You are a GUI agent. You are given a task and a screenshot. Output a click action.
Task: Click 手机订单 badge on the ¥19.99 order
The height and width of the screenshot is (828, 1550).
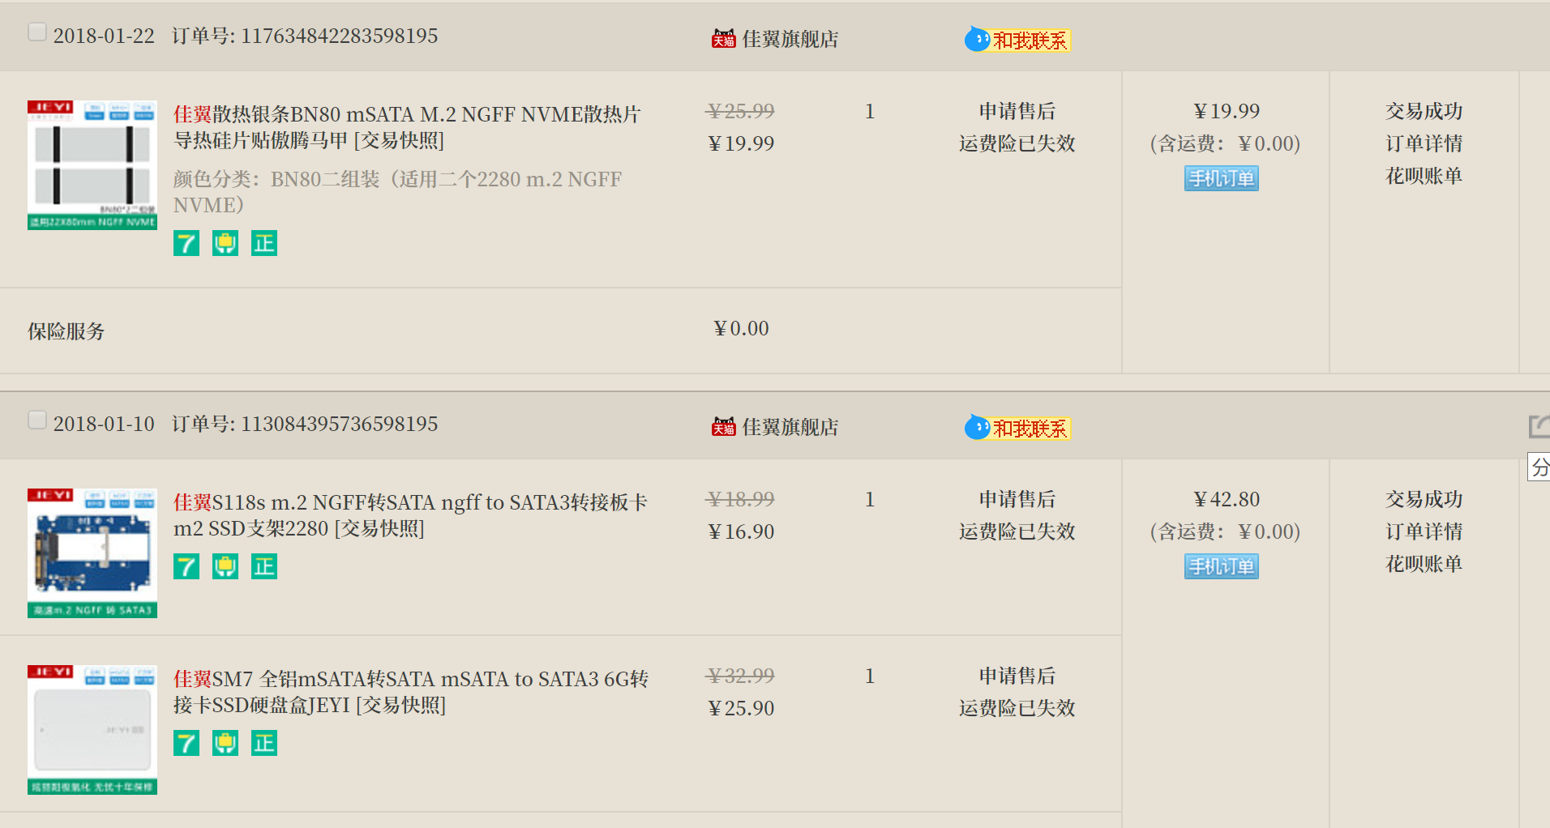1222,178
